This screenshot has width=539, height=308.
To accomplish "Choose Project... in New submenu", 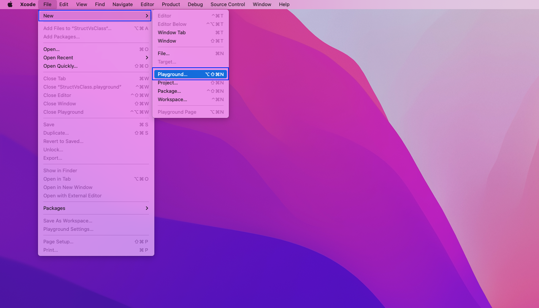I will [x=190, y=83].
